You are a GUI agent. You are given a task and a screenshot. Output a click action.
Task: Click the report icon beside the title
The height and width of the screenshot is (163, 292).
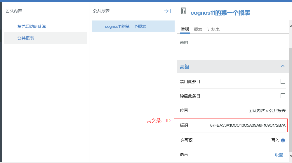[x=183, y=11]
